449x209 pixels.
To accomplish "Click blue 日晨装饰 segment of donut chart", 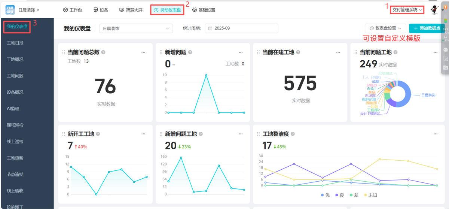I will tap(408, 94).
